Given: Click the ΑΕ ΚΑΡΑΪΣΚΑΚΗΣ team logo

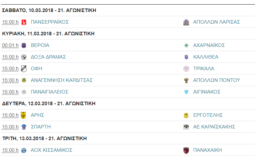Looking at the screenshot, I should pyautogui.click(x=186, y=127).
